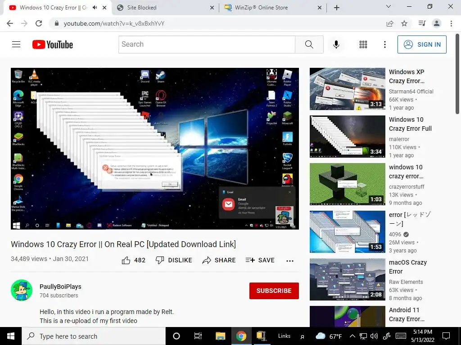Viewport: 461px width, 345px height.
Task: Go back with browser back arrow
Action: click(10, 23)
